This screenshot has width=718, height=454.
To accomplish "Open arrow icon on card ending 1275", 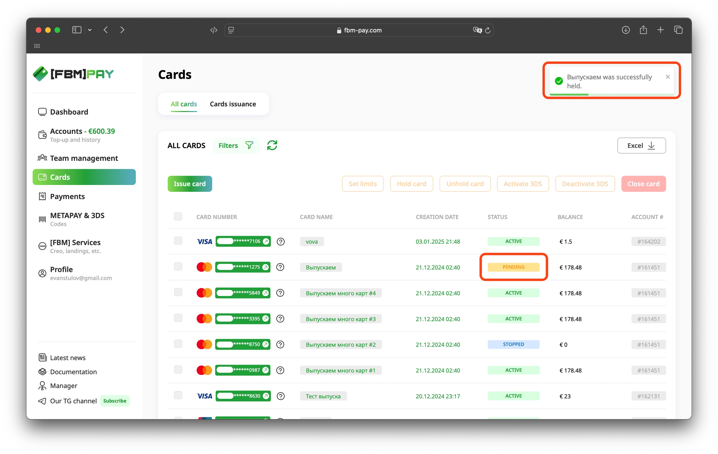I will click(x=266, y=267).
